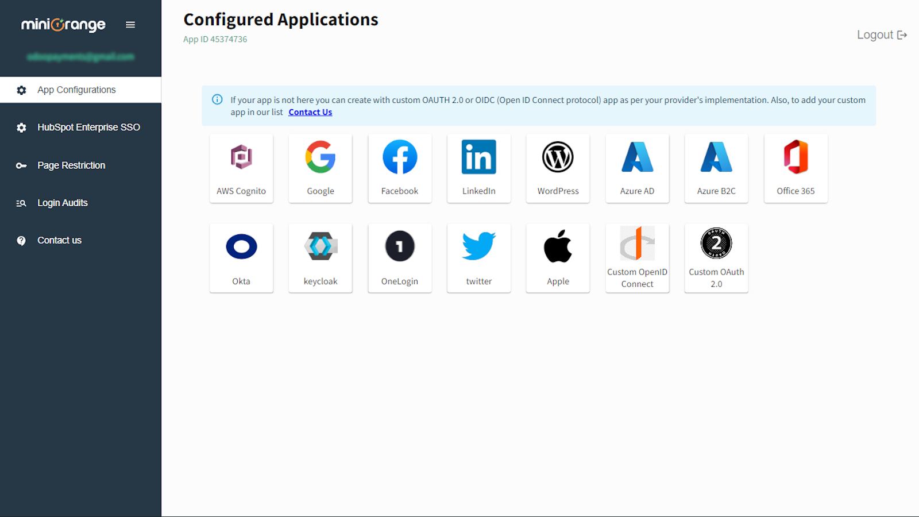Select OneLogin from the apps

(399, 258)
